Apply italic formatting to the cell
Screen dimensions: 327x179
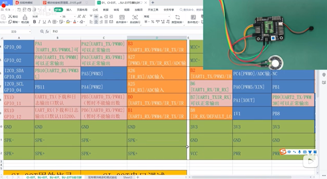coord(39,22)
